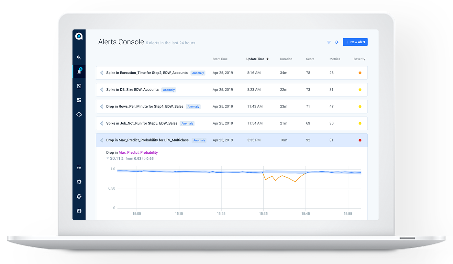
Task: Click the New Alert button
Action: [x=355, y=42]
